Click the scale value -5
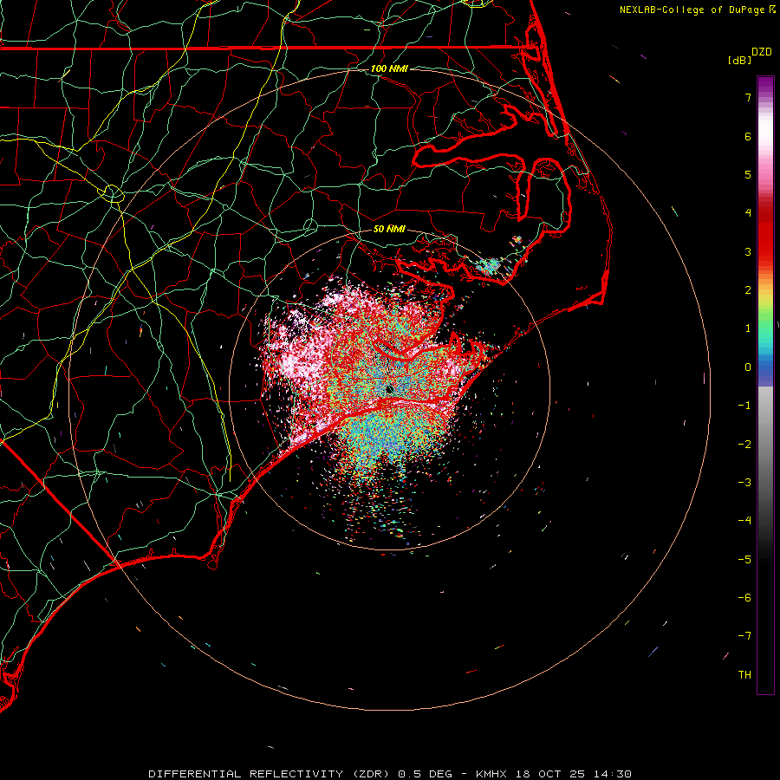 click(744, 560)
